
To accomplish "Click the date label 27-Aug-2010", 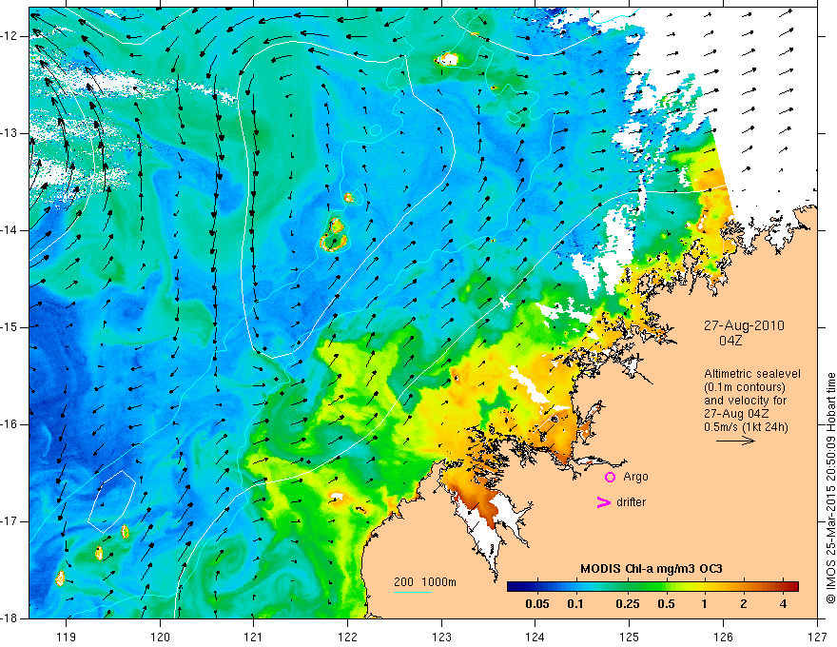I will pos(744,325).
